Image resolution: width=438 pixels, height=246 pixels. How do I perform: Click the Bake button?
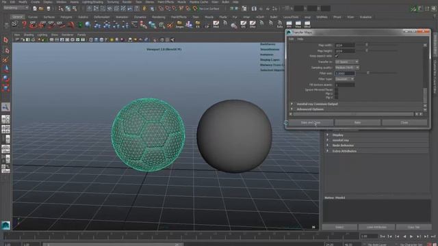(357, 122)
